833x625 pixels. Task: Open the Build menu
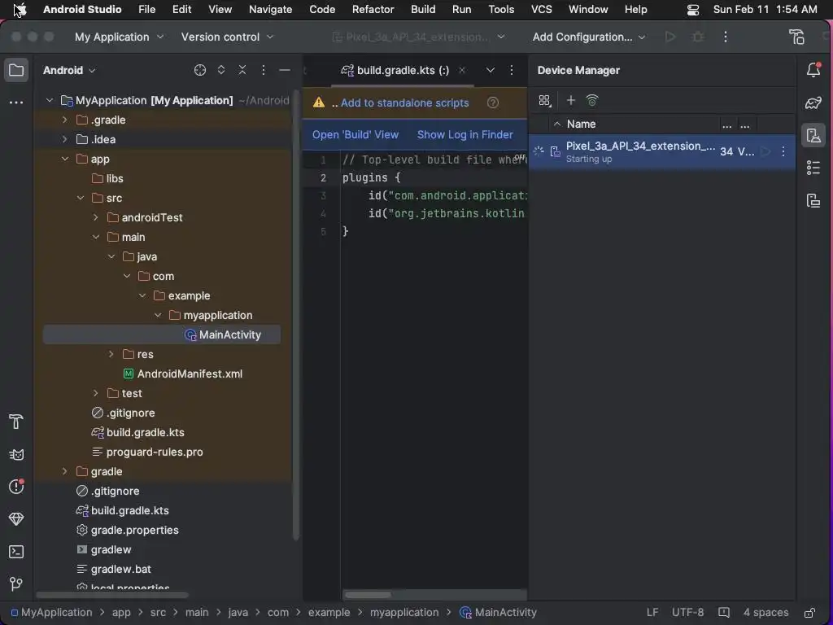(x=423, y=10)
